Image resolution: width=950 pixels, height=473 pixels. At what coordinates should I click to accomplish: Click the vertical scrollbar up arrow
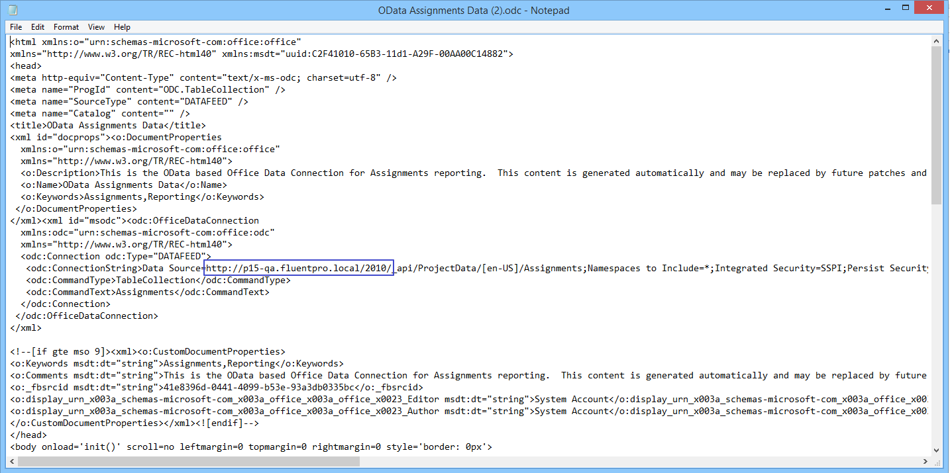click(936, 41)
